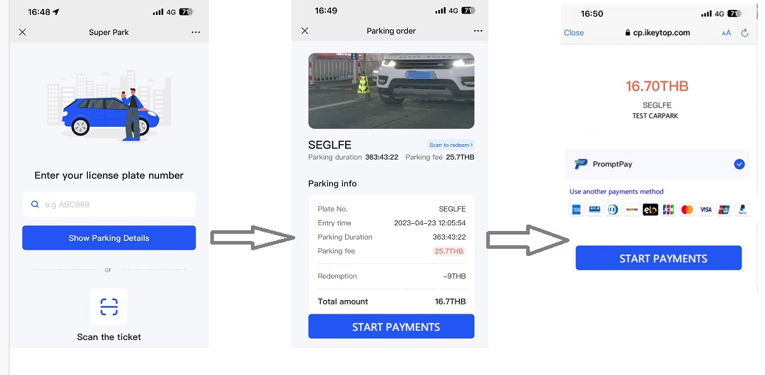The width and height of the screenshot is (765, 375).
Task: Select the Diners Club card icon
Action: (x=612, y=210)
